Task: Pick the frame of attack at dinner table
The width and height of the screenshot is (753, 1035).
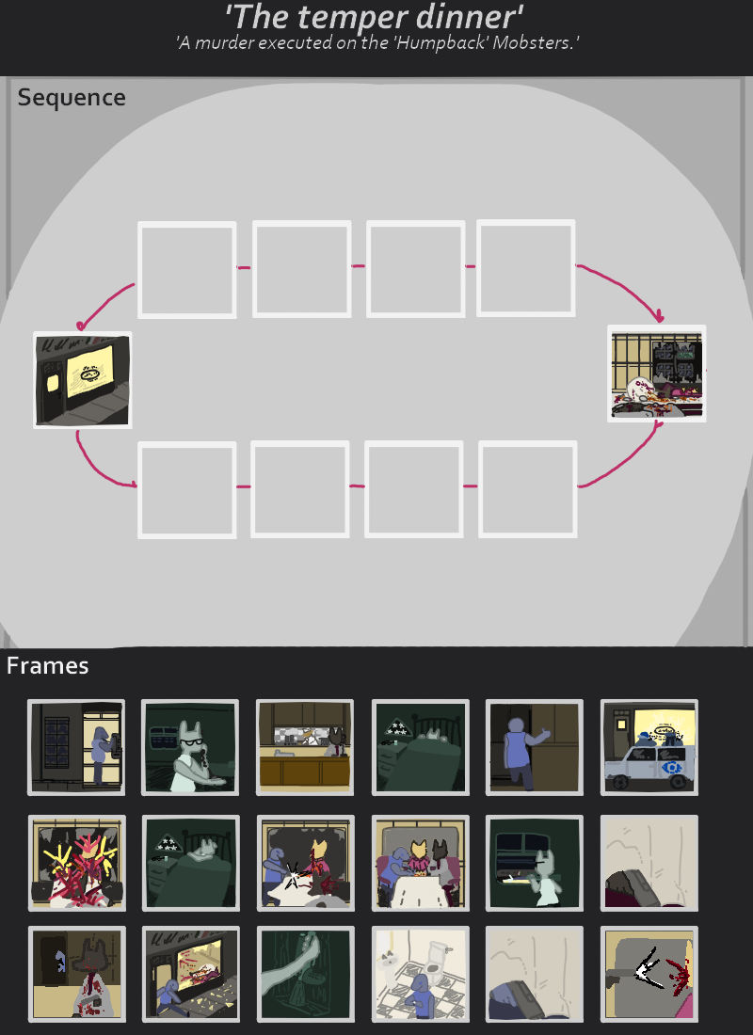Action: click(x=305, y=863)
